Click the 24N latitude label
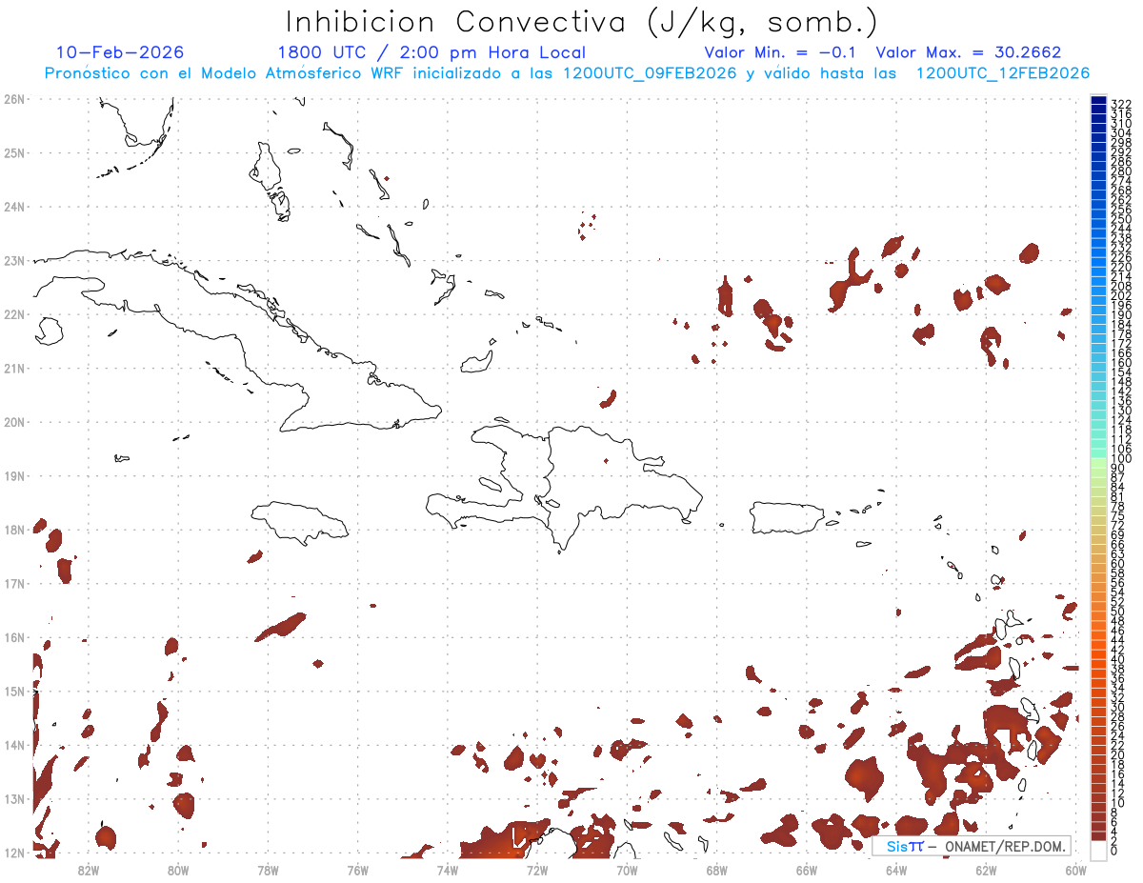Screen dimensions: 1143x883 (x=13, y=207)
